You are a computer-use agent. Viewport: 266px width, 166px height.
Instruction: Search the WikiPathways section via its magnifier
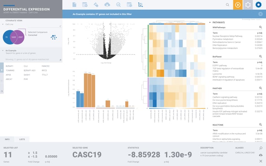(x=261, y=27)
